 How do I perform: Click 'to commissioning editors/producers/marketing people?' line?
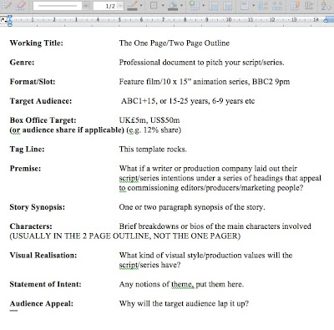[x=211, y=188]
